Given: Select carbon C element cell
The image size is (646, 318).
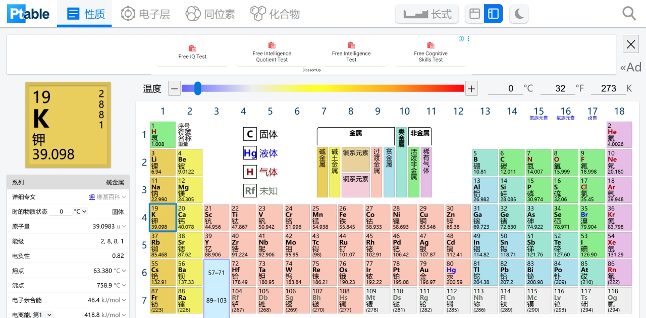Looking at the screenshot, I should pos(511,162).
